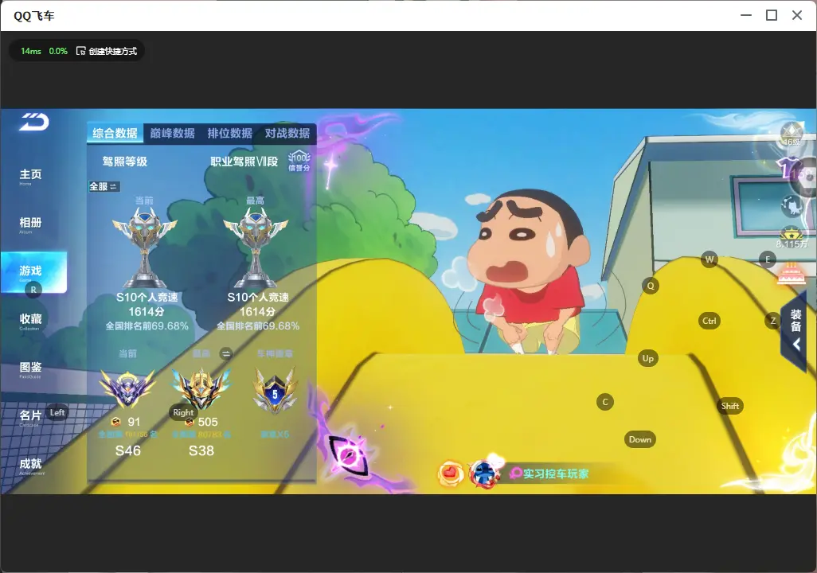This screenshot has height=573, width=817.
Task: Click the purple eye emblem icon
Action: tap(348, 456)
